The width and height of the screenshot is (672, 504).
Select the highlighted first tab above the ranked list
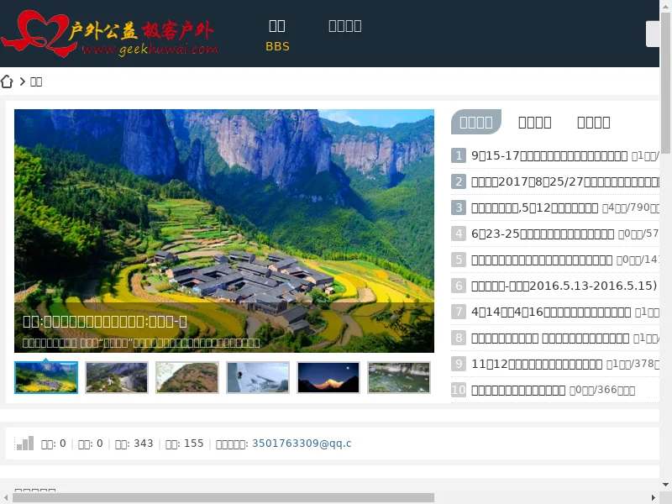(476, 122)
